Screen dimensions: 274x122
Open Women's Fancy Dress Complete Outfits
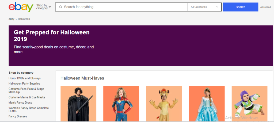[x=29, y=109]
